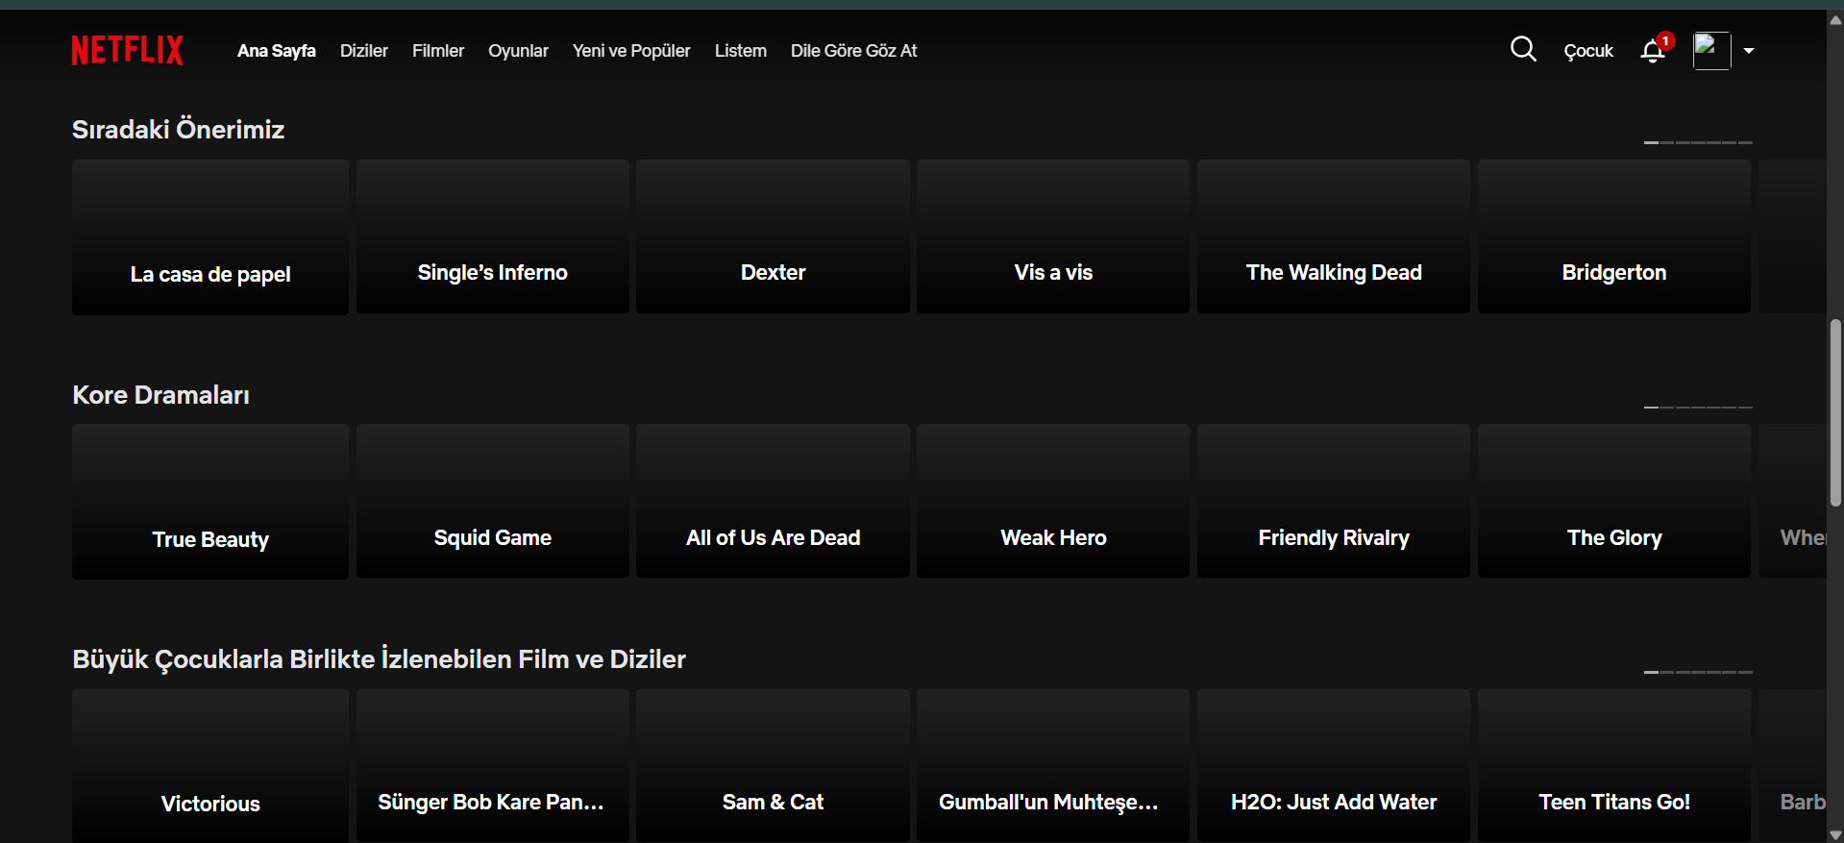Expand the account dropdown caret
1844x843 pixels.
click(1749, 51)
